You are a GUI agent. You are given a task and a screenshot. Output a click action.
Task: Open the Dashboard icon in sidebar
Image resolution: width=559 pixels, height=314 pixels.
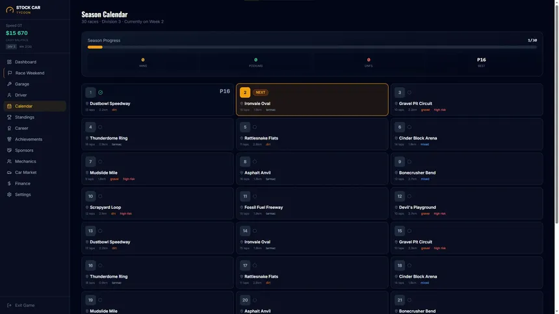[9, 62]
